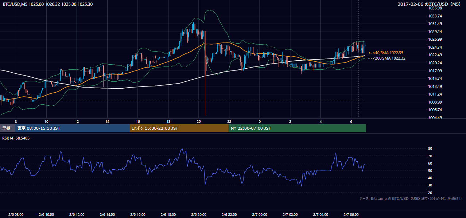Click price axis value 1026.99
466x218 pixels.
pos(435,39)
